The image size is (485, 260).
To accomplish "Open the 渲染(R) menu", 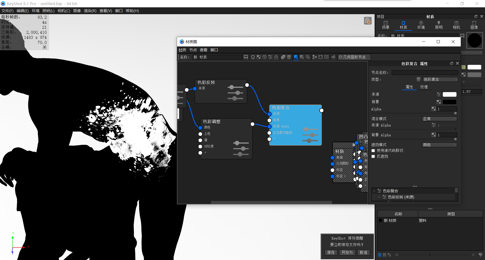I will pyautogui.click(x=90, y=11).
